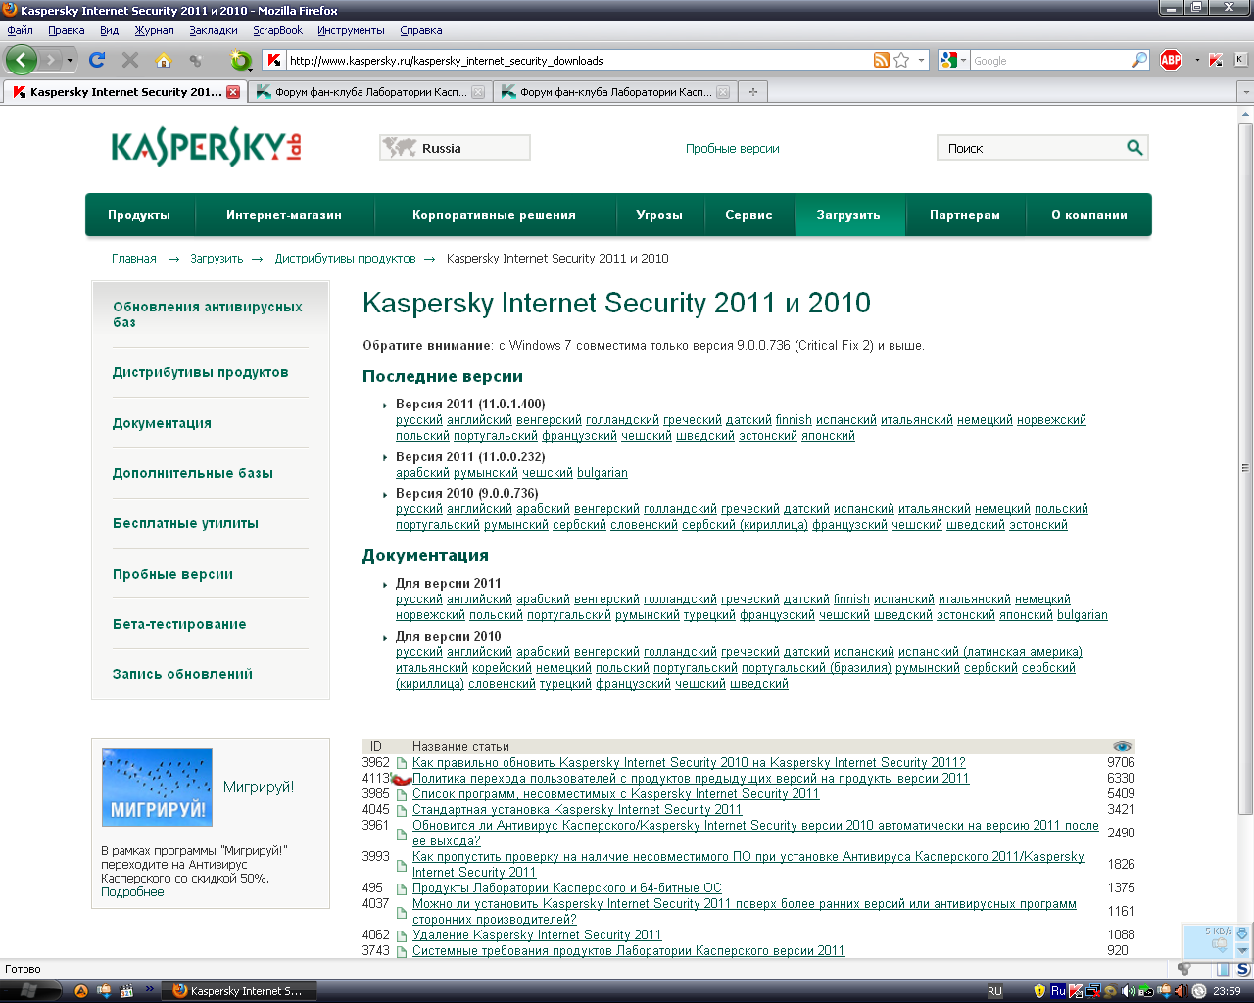1254x1003 pixels.
Task: Click the browser Back arrow button
Action: [22, 60]
